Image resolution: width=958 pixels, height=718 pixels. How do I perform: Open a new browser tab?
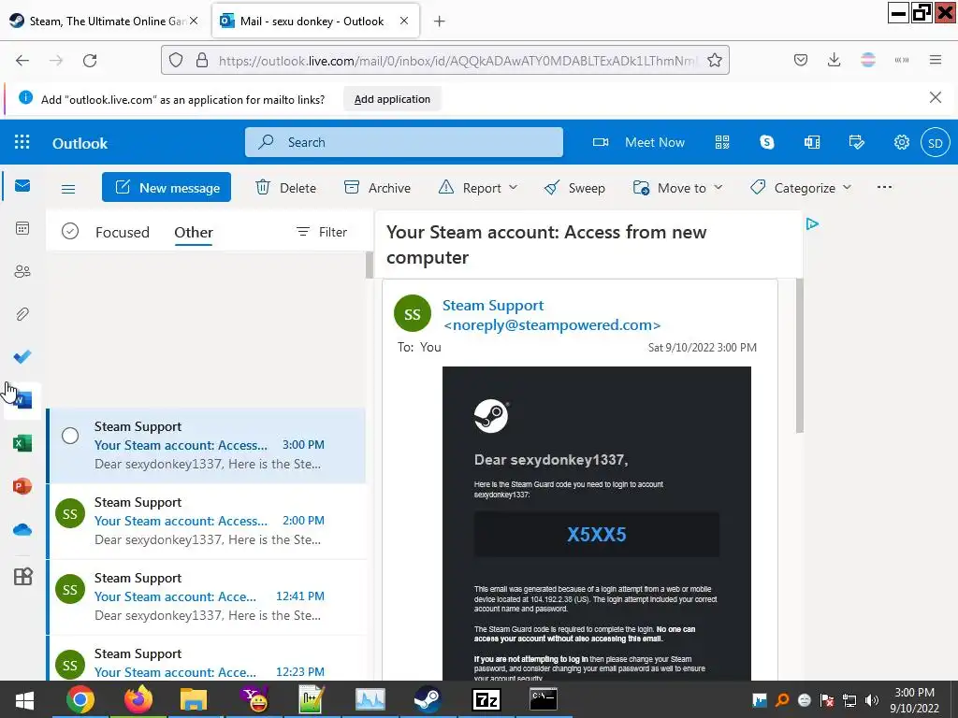tap(439, 22)
